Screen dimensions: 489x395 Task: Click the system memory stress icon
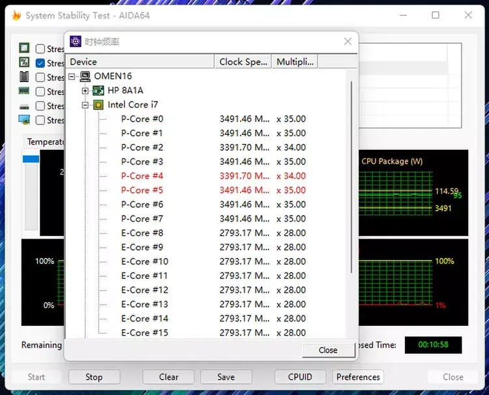(24, 91)
